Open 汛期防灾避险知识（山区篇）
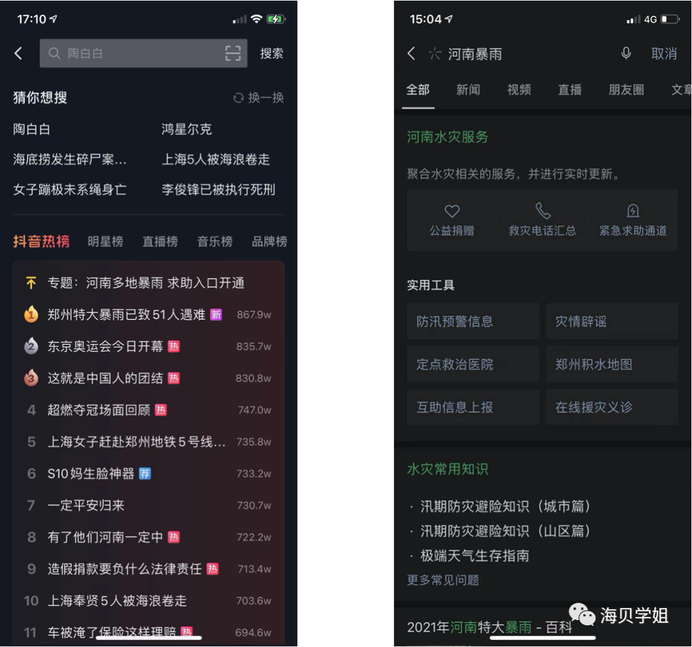 pos(506,531)
